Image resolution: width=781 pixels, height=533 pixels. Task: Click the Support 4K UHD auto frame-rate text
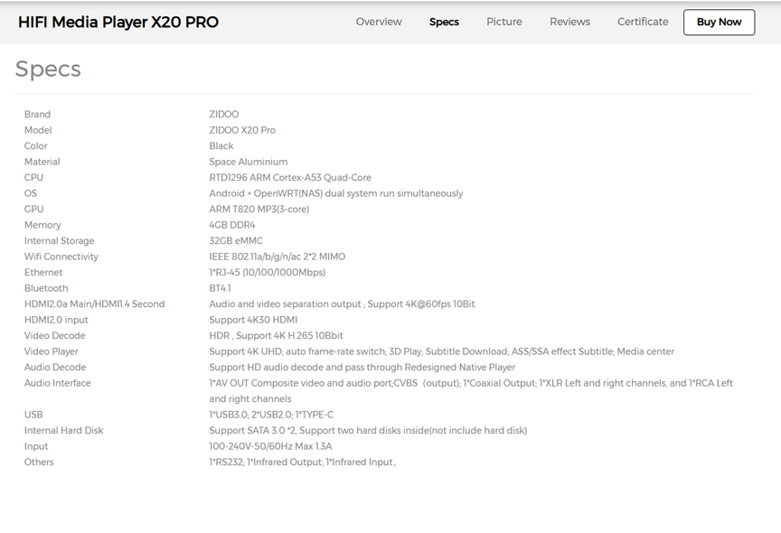[x=441, y=351]
